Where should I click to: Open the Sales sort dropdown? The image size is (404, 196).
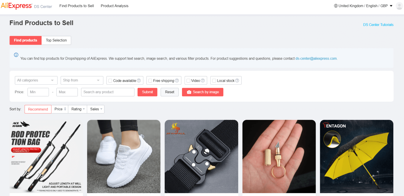[x=96, y=109]
